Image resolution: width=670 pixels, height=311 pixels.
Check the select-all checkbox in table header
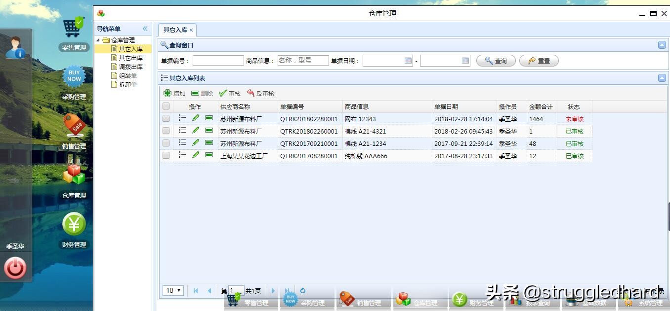167,106
